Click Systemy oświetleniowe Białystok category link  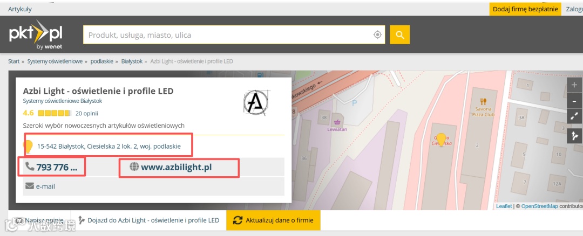click(x=63, y=101)
